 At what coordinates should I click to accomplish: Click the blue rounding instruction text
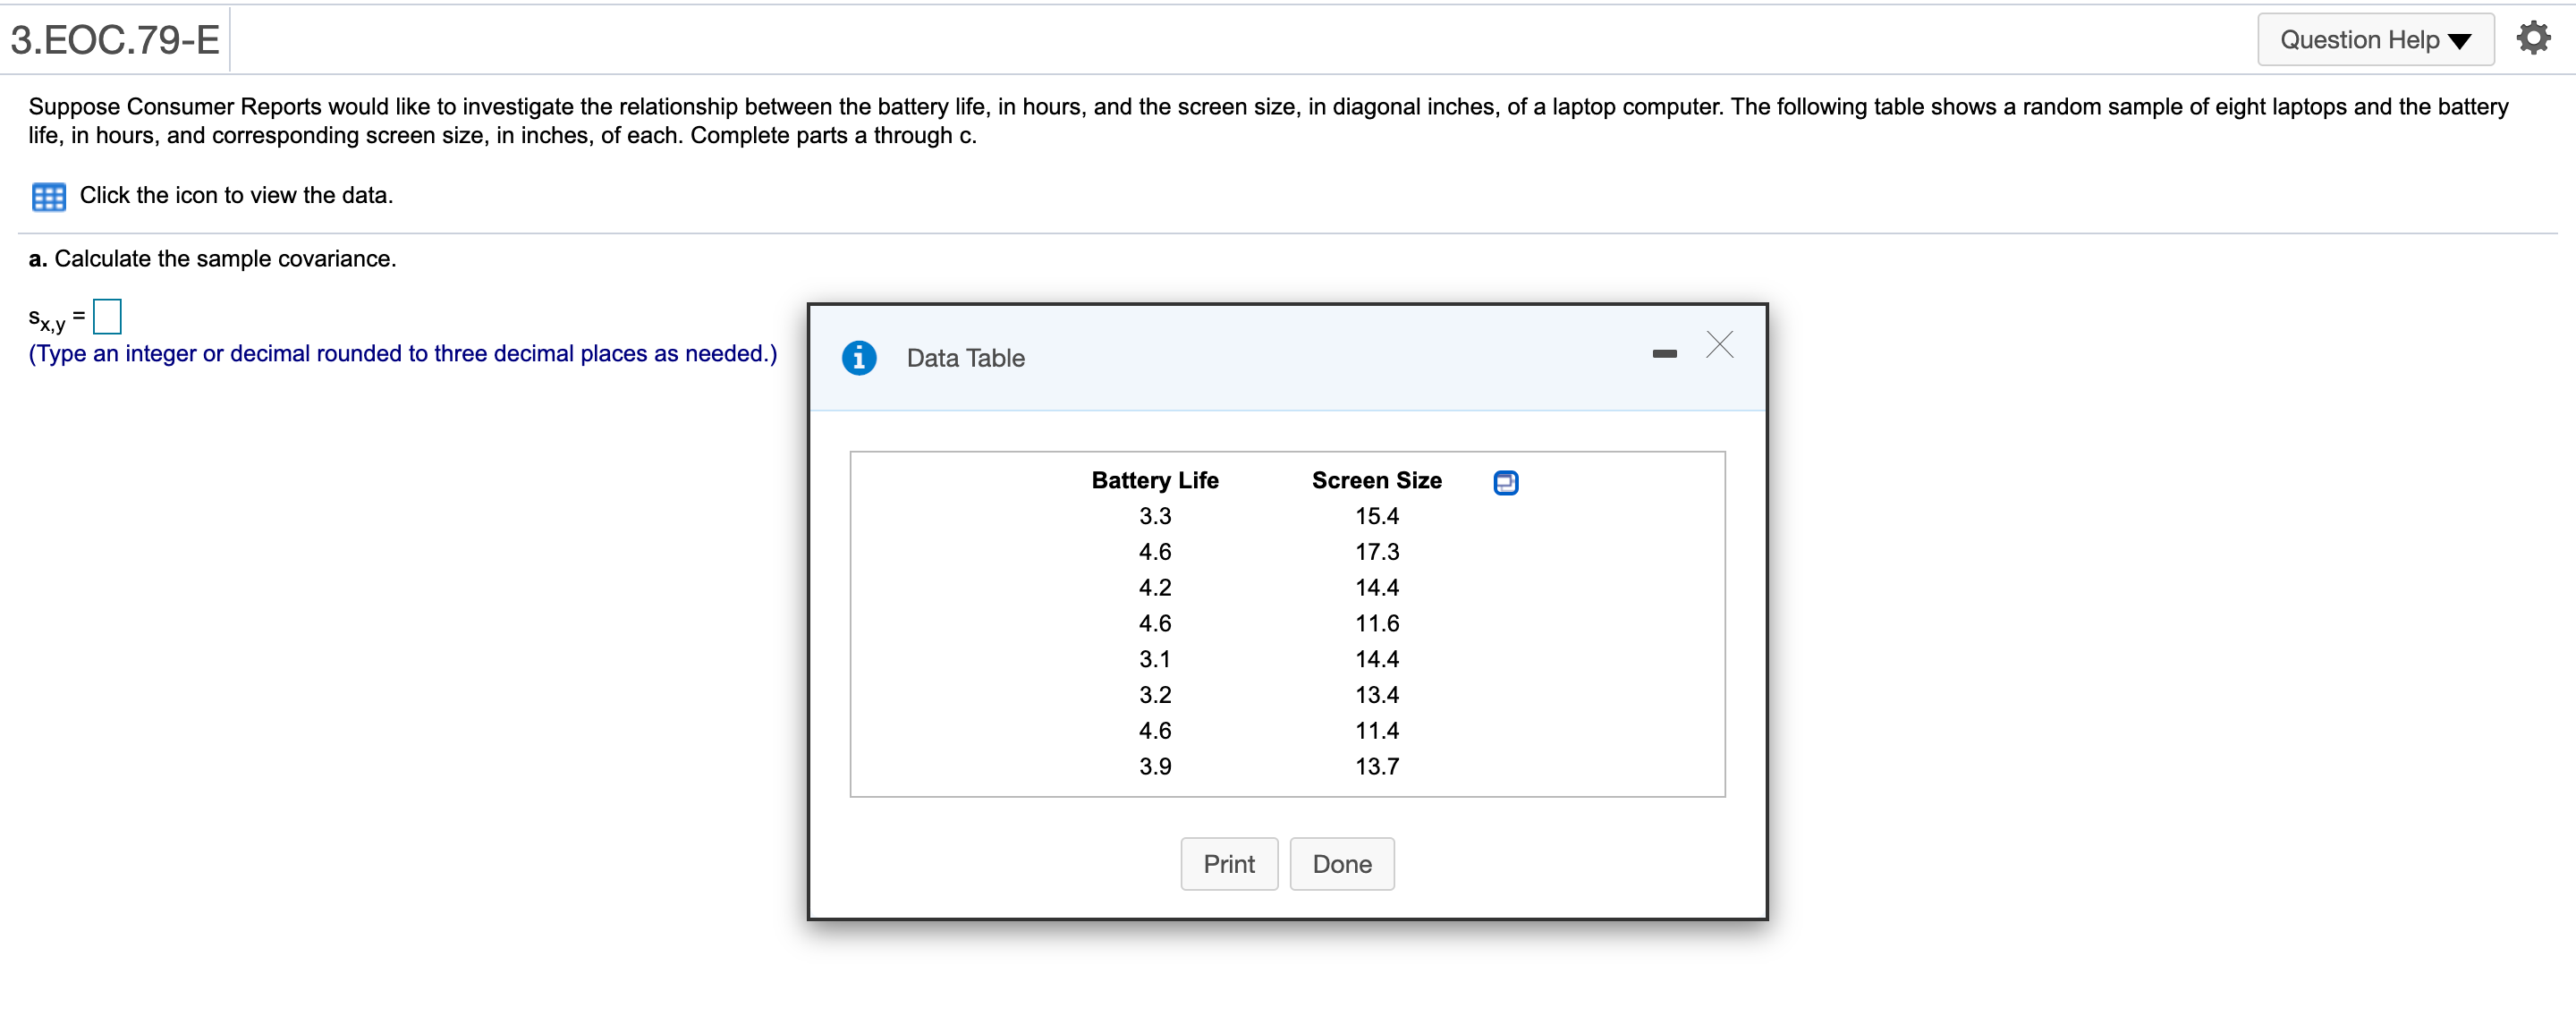point(402,354)
